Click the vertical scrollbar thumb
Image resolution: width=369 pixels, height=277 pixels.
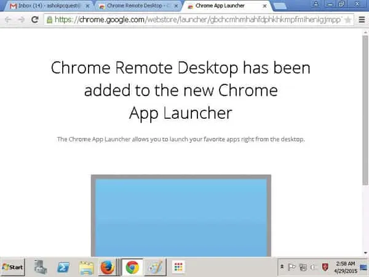365,110
